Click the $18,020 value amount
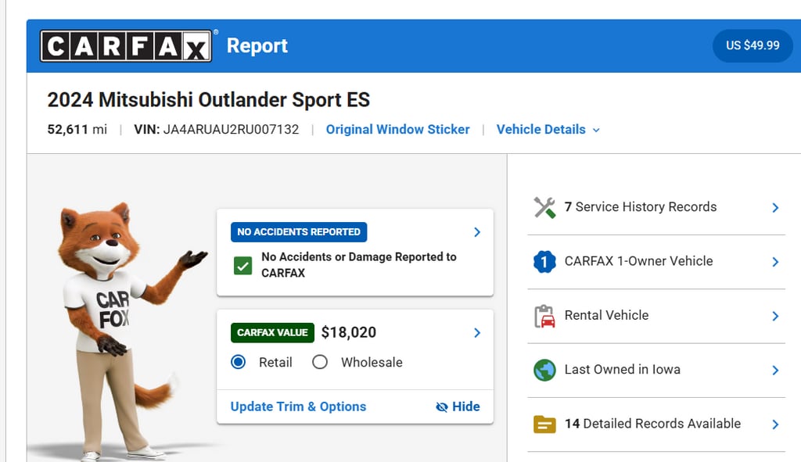The width and height of the screenshot is (801, 462). coord(348,332)
